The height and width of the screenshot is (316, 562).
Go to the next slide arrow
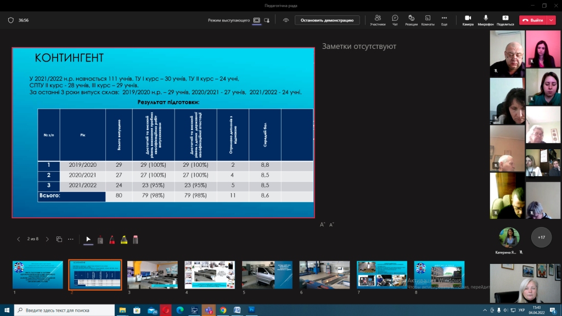click(47, 239)
